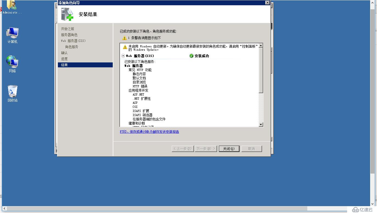377x213 pixels.
Task: Open the 网络 desktop icon
Action: tap(12, 64)
